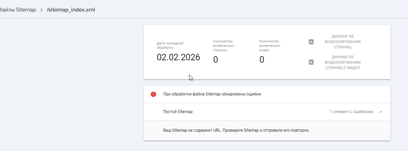Viewport: 408px width, 151px height.
Task: Click the 'Ваш Sitemap не содержит URL' message
Action: point(236,130)
